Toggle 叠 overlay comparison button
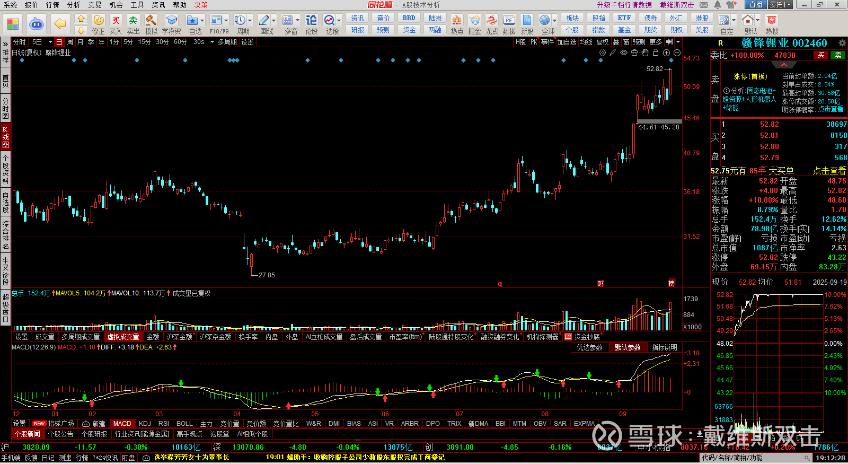This screenshot has height=464, width=848. point(616,42)
